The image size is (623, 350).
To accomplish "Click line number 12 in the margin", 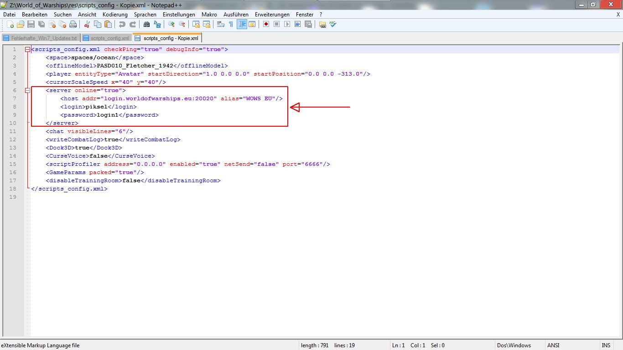I will click(13, 139).
